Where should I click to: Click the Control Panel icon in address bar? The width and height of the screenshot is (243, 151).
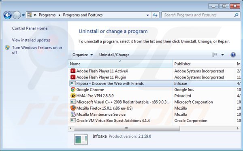click(x=29, y=15)
